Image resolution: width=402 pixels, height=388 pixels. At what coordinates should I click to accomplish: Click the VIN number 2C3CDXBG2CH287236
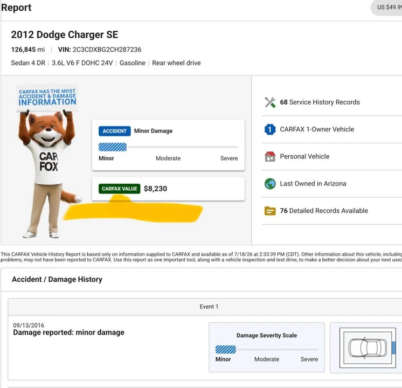pyautogui.click(x=107, y=50)
